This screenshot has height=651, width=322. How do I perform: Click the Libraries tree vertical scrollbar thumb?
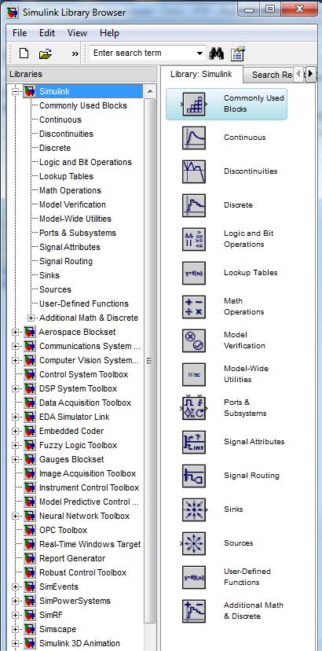pos(150,360)
